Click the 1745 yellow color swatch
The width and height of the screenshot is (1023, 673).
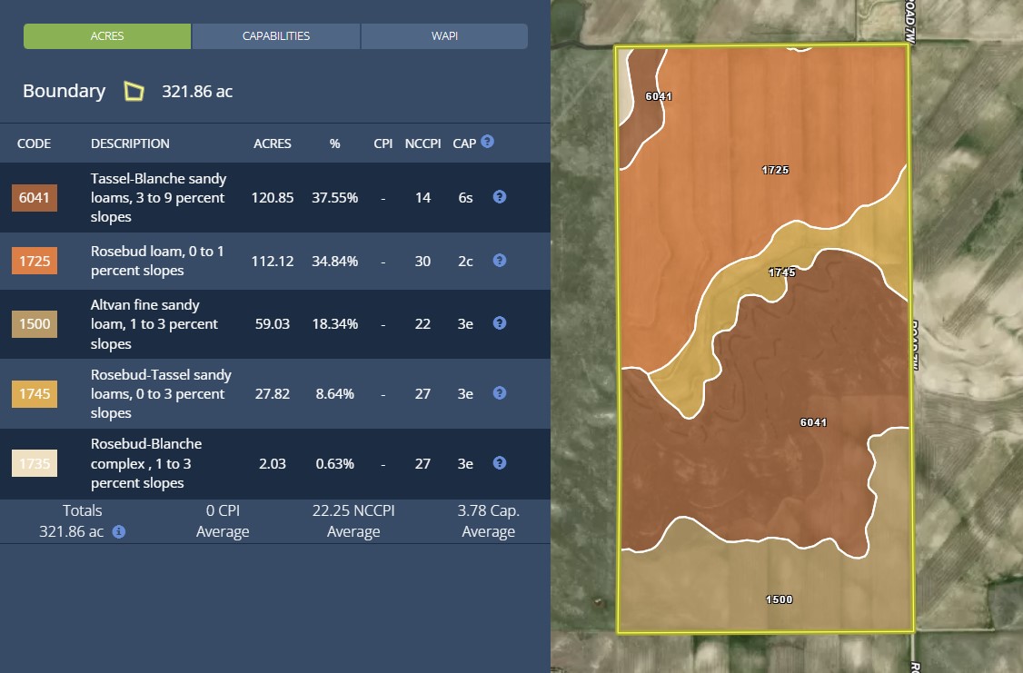35,394
